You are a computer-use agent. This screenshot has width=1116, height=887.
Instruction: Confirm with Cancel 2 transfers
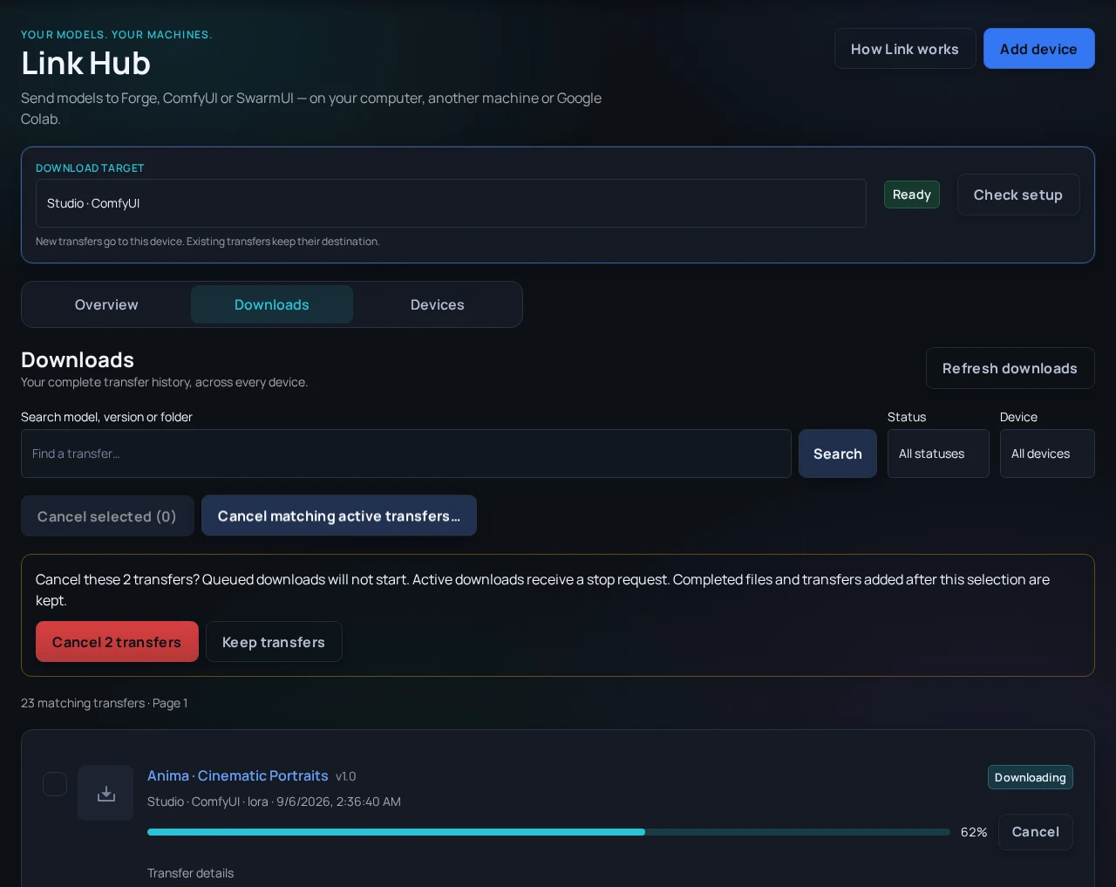117,642
